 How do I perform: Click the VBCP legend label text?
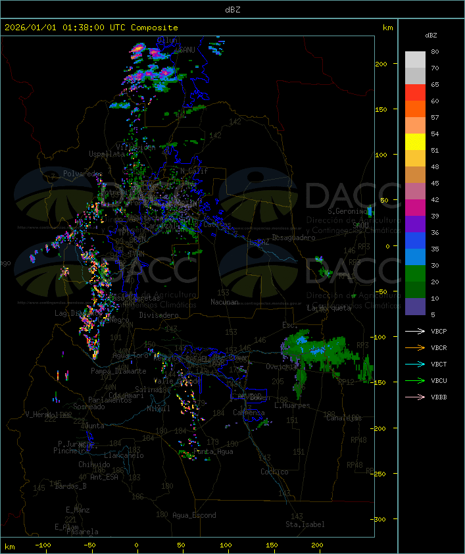[439, 332]
